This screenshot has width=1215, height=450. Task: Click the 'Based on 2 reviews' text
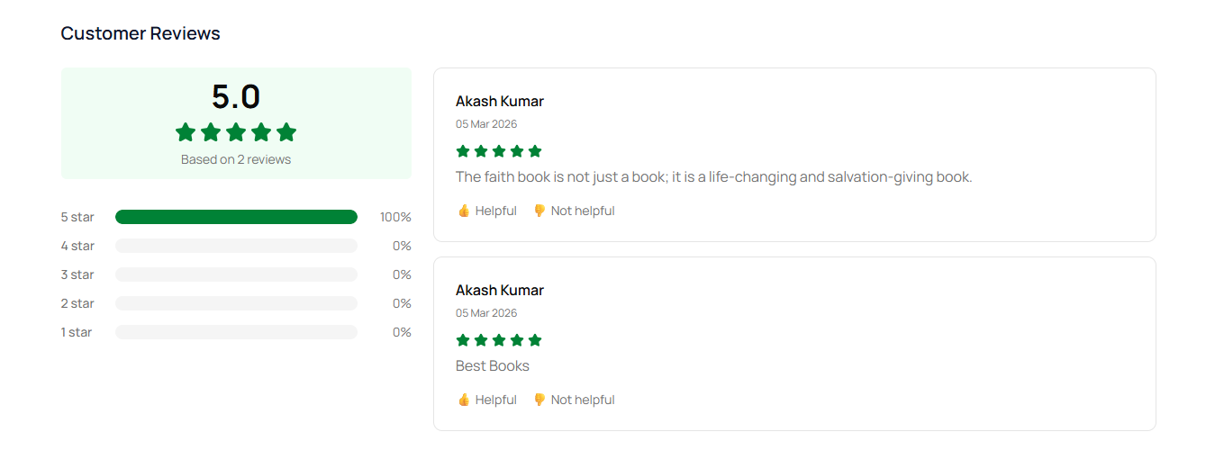coord(236,159)
